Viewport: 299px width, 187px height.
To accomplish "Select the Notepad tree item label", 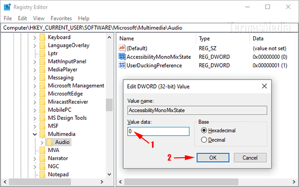I will (58, 174).
